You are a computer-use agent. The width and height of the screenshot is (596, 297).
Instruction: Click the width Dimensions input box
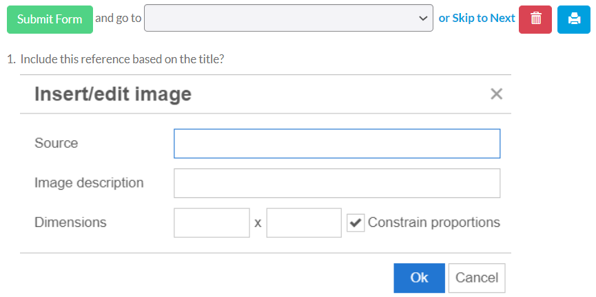(x=212, y=223)
